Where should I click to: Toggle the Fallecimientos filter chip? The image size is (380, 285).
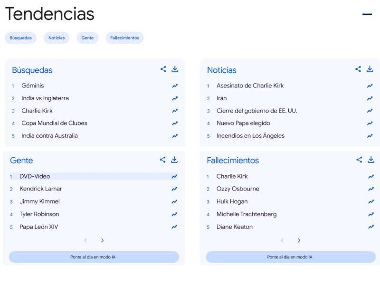[124, 38]
